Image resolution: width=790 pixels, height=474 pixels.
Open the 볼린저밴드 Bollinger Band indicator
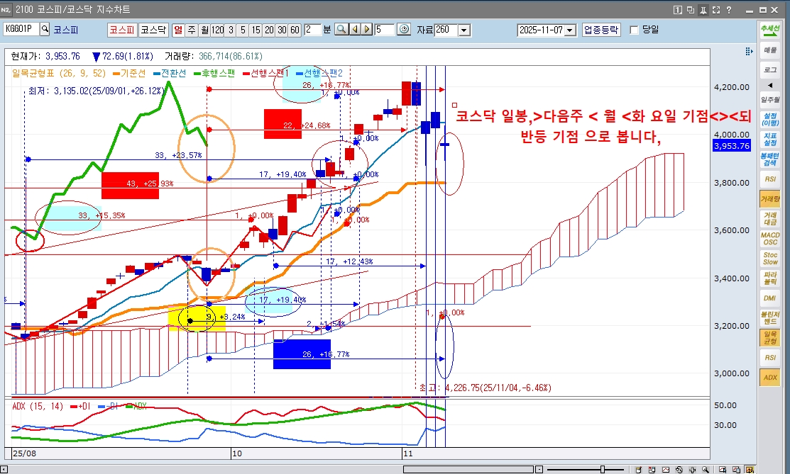coord(769,318)
